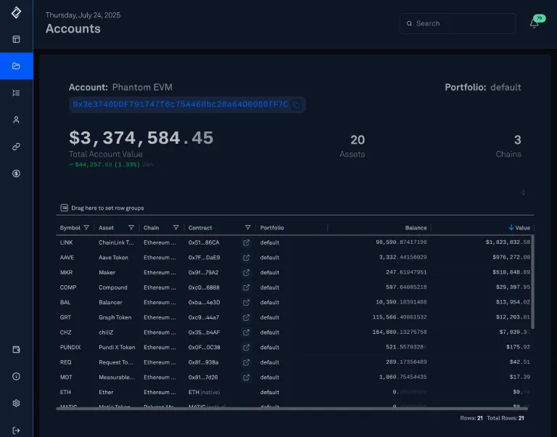Click the Balancer asset cell

110,302
